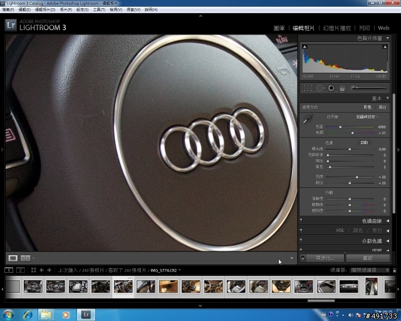
Task: Click the 曝光度 (Exposure) slider
Action: click(350, 149)
